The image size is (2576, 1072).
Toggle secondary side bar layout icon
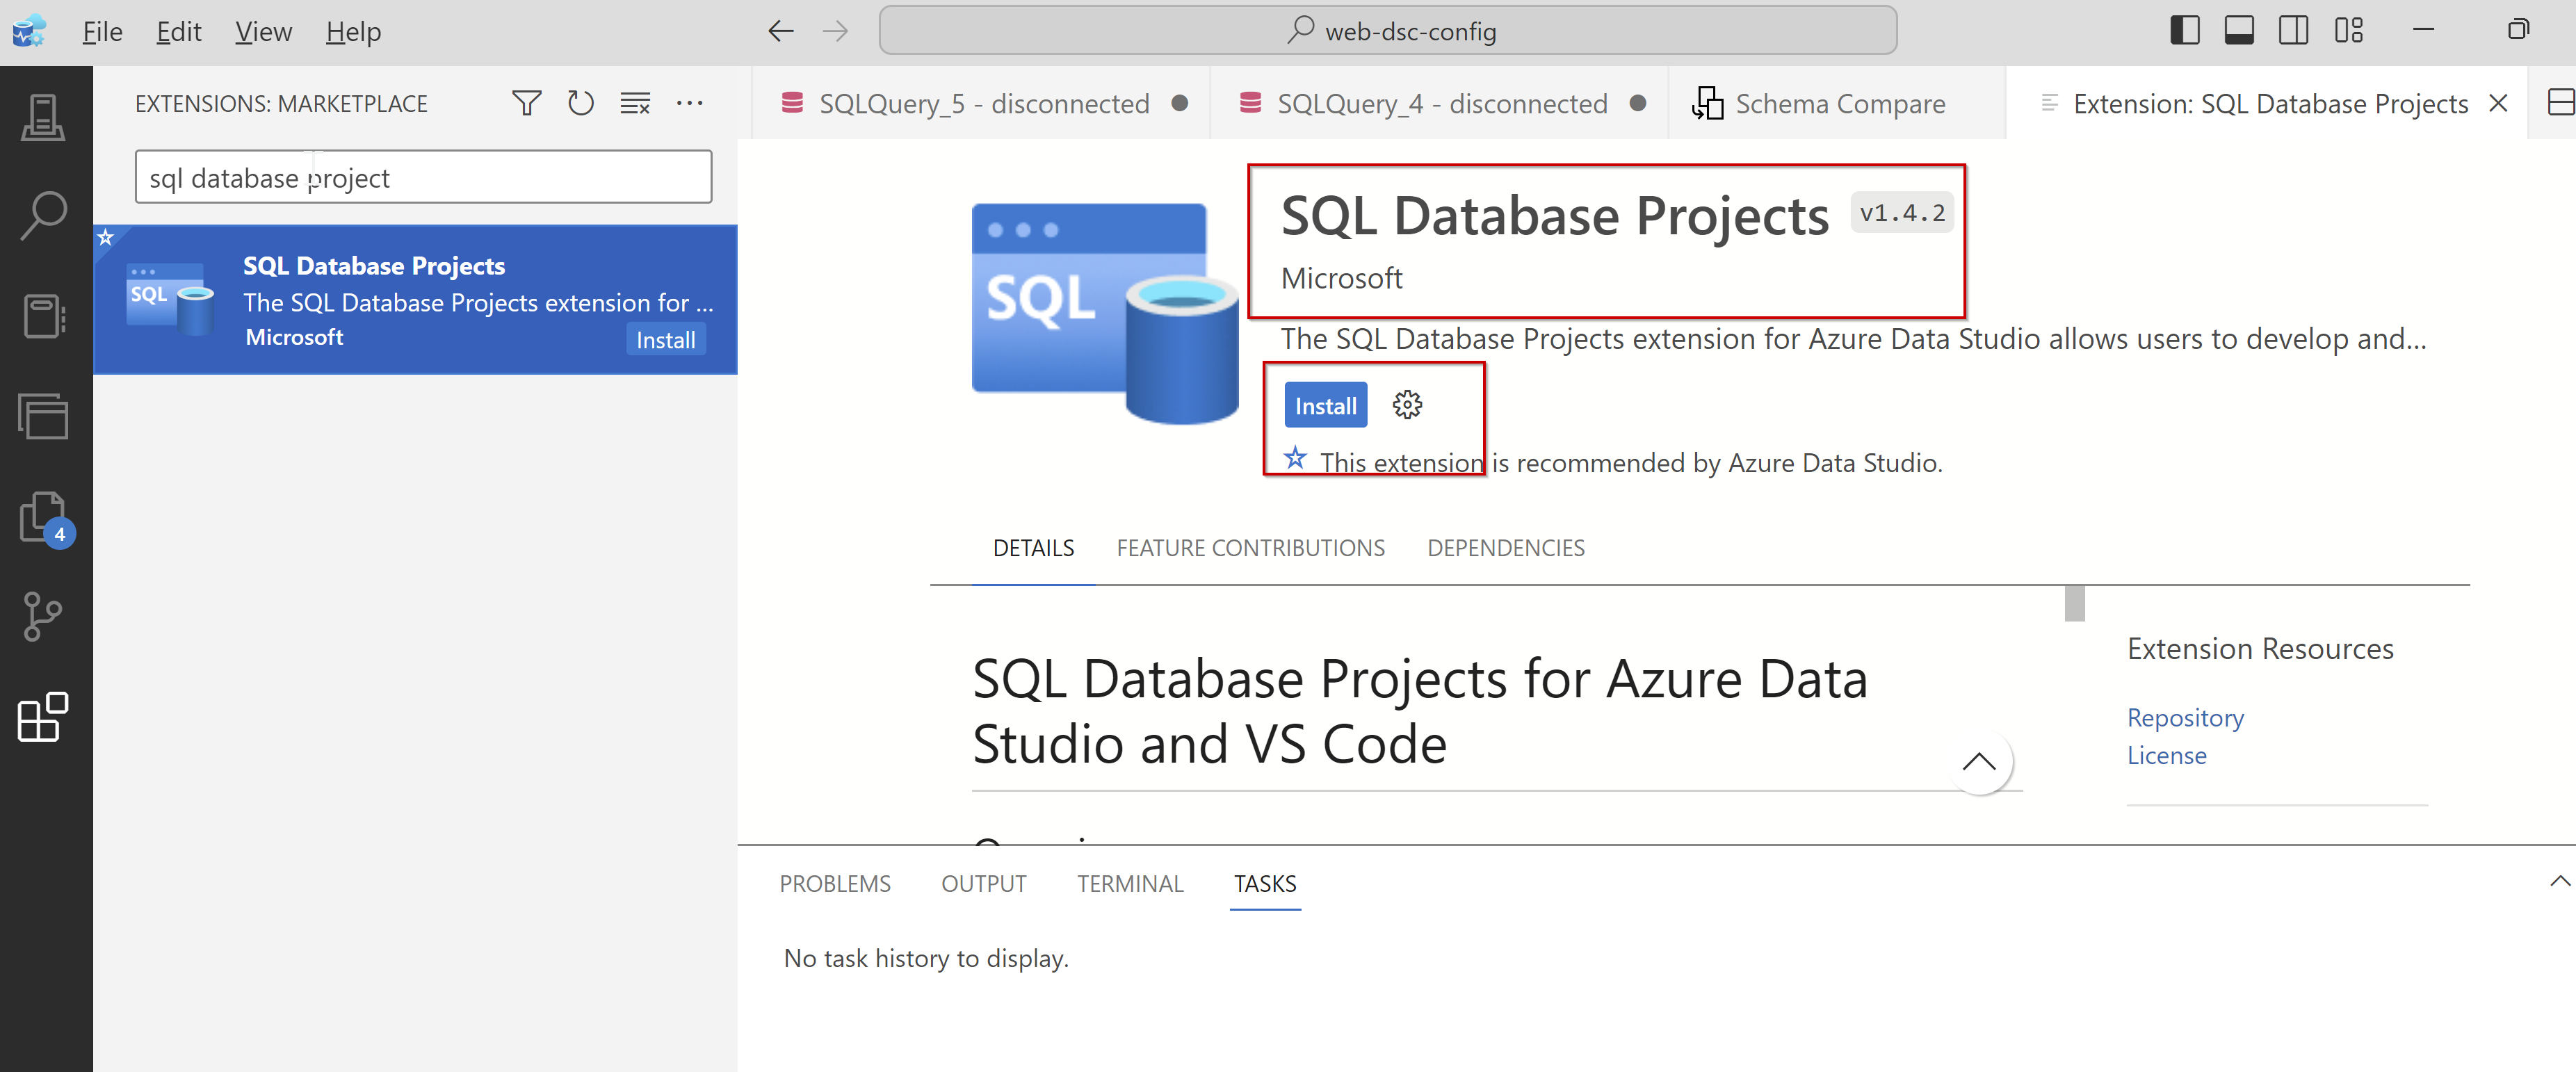point(2293,31)
